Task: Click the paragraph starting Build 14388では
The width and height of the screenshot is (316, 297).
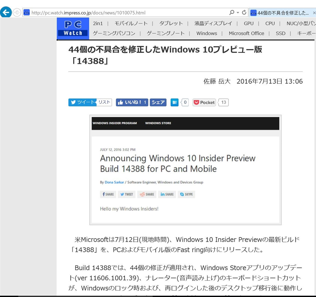Action: click(185, 280)
